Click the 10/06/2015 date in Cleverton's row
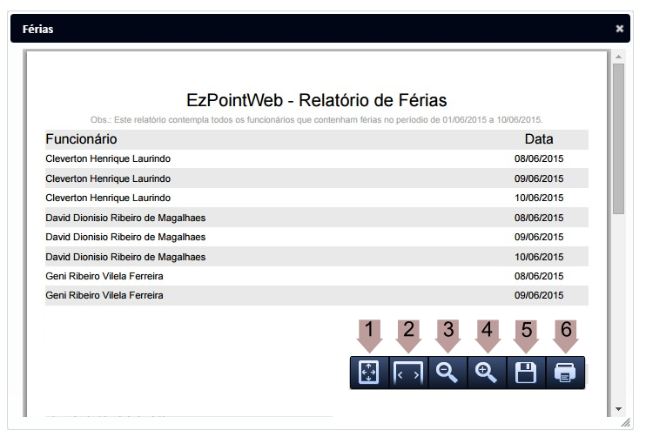The height and width of the screenshot is (437, 646). click(x=539, y=198)
